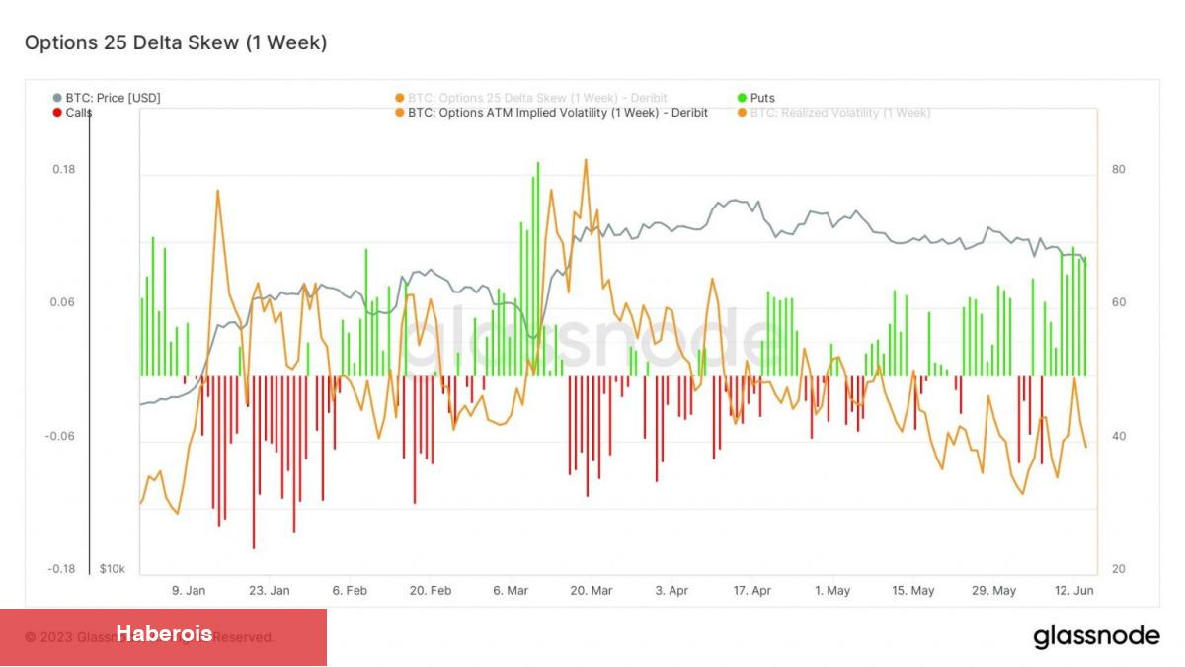Click the 6. Mar date label
The height and width of the screenshot is (667, 1185).
511,591
